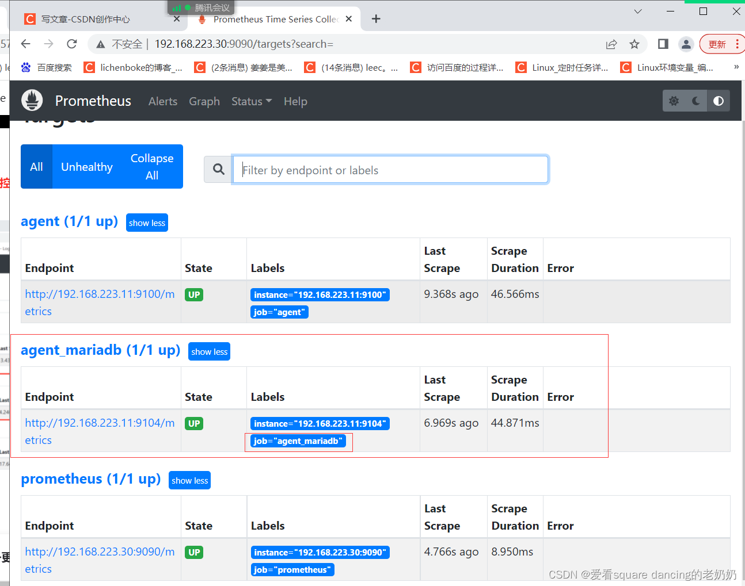Open the Status dropdown menu

point(252,101)
